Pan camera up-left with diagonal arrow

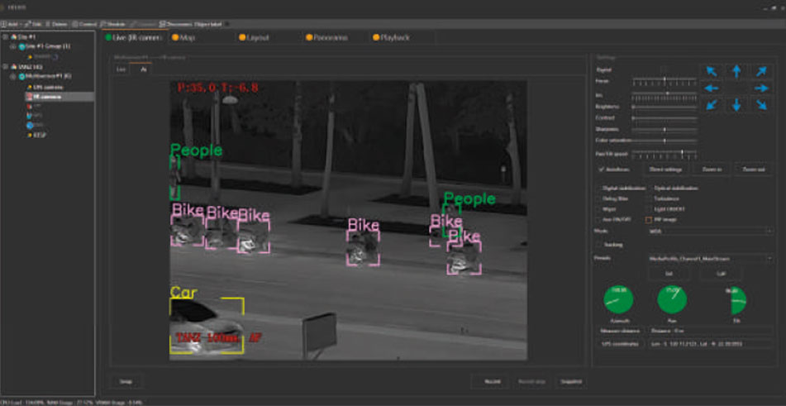tap(712, 71)
